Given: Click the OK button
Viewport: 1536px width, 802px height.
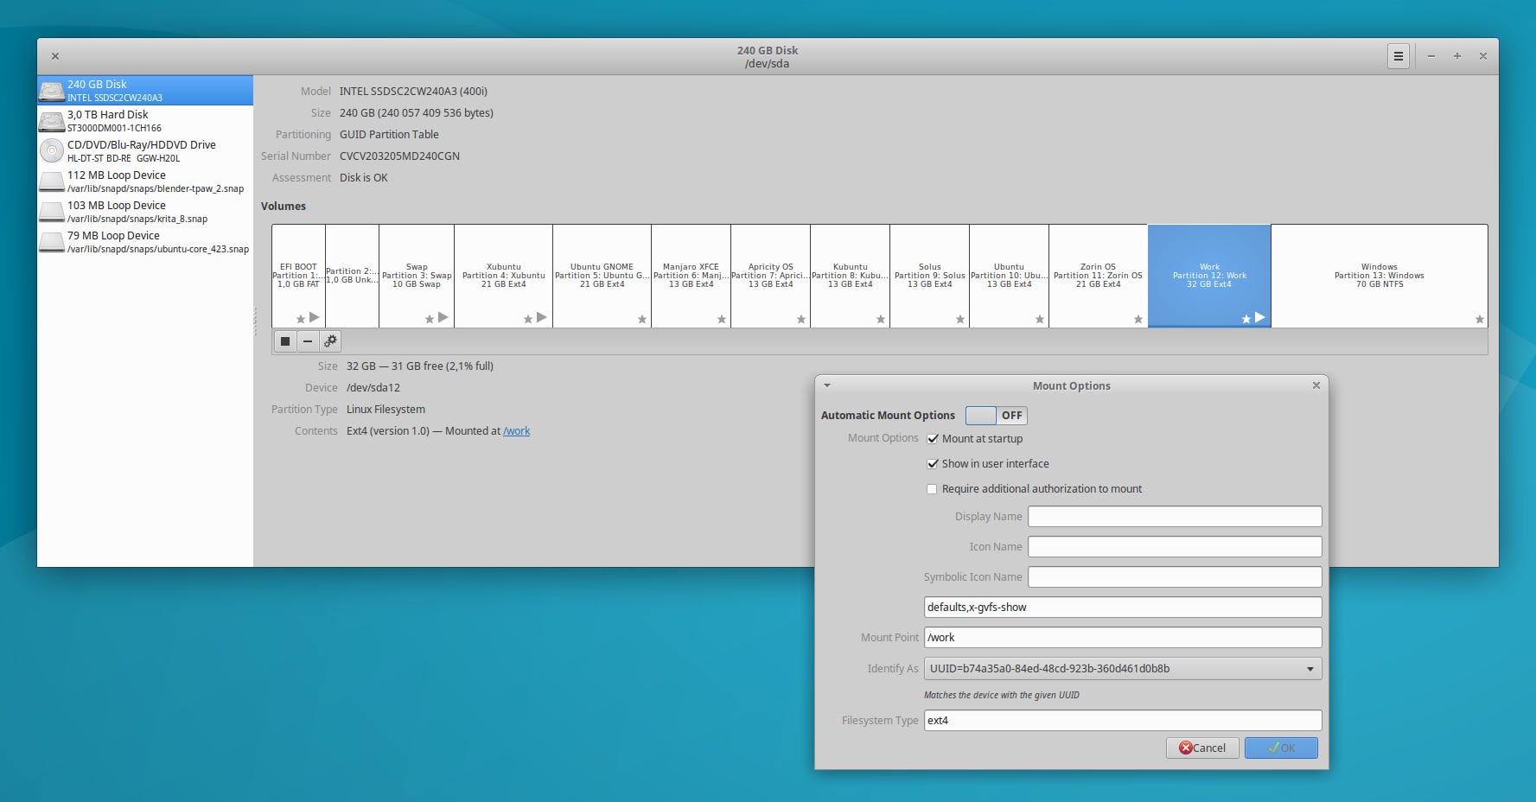Looking at the screenshot, I should 1281,748.
